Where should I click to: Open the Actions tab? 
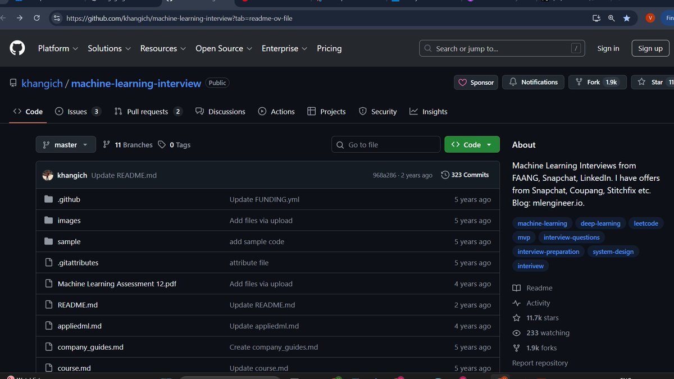pos(276,112)
